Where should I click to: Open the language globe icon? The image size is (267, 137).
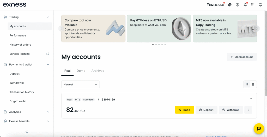[x=230, y=5]
